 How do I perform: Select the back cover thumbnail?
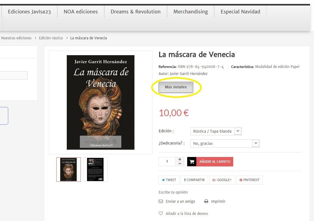pos(95,169)
